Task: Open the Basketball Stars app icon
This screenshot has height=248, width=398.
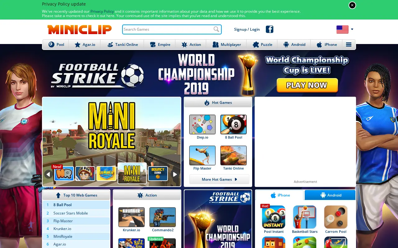Action: 305,217
